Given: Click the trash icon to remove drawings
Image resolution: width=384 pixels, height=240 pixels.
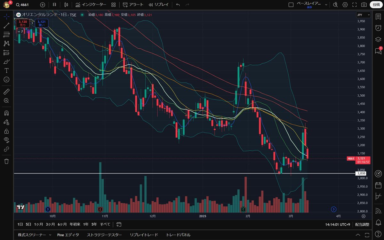Looking at the screenshot, I should 7,161.
